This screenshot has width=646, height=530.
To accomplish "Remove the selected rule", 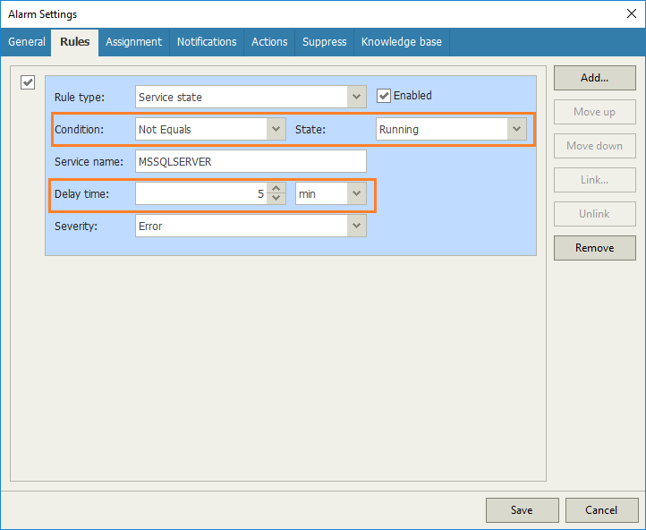I will point(594,248).
